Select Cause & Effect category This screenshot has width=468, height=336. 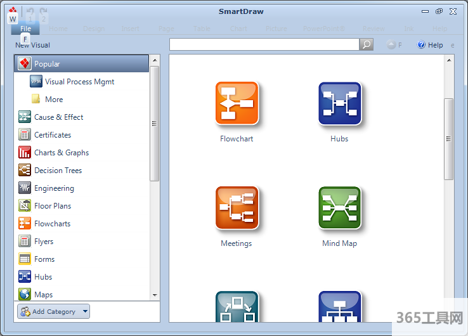click(x=58, y=117)
